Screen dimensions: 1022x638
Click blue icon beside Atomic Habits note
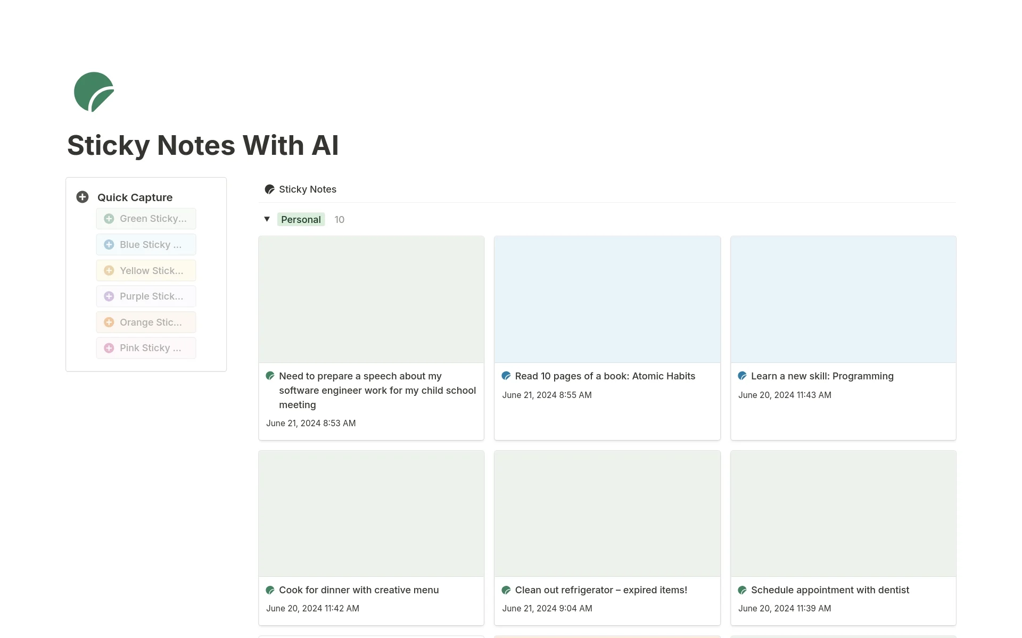click(506, 376)
